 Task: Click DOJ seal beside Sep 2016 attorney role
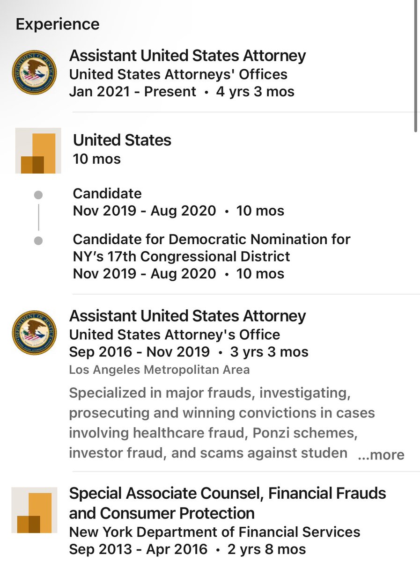34,333
